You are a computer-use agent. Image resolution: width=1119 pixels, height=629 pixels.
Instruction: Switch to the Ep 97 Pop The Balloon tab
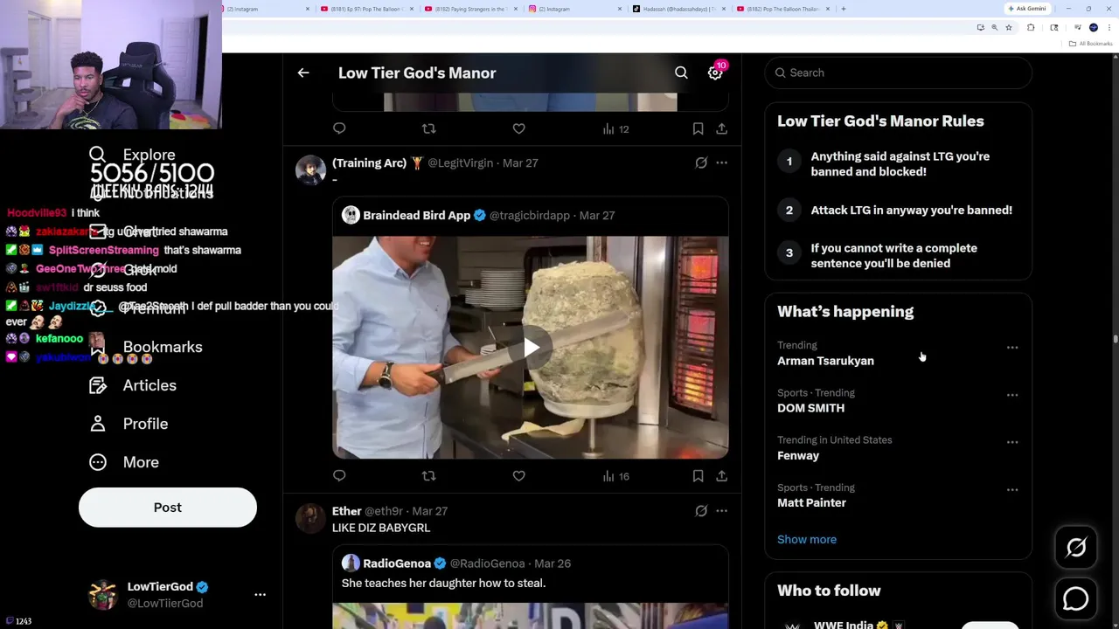tap(365, 9)
